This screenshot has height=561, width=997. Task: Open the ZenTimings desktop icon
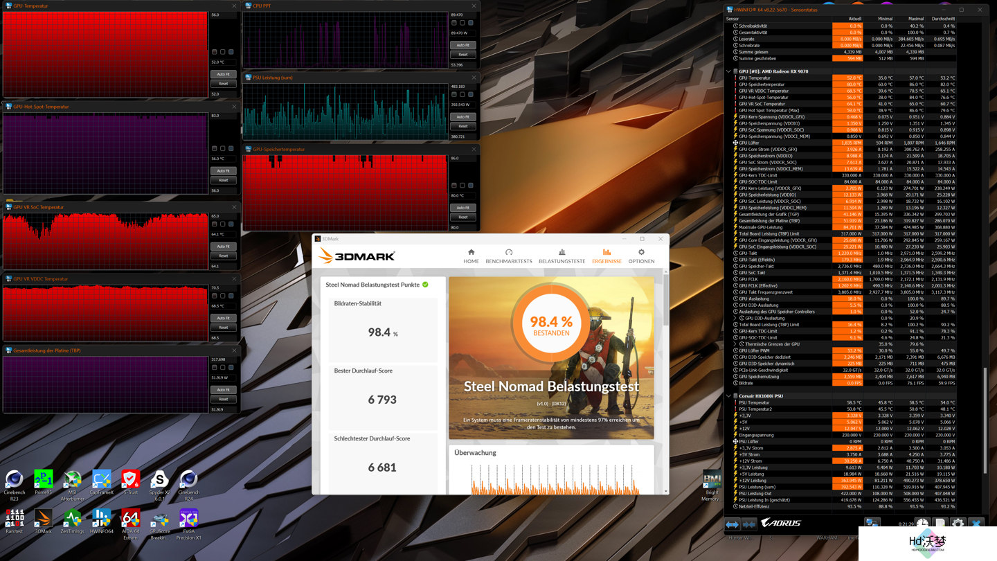click(73, 521)
